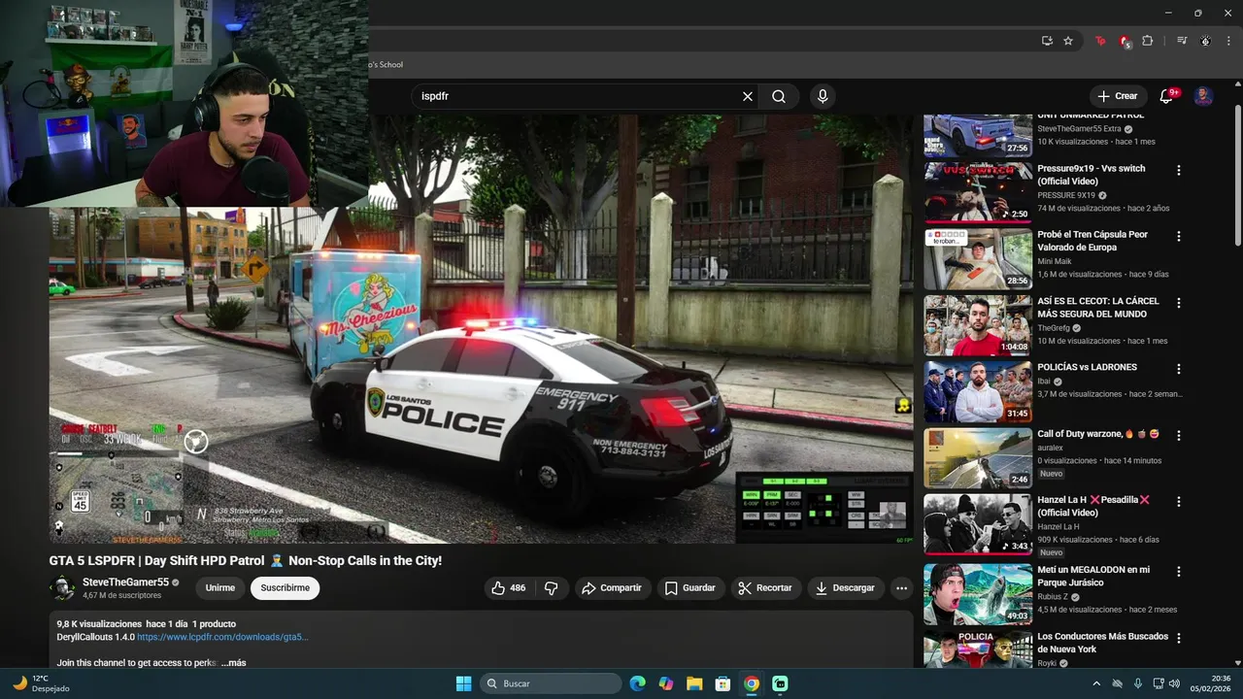Viewport: 1243px width, 699px height.
Task: Open options for Pressure9x19 Vvs switch video
Action: [x=1179, y=170]
